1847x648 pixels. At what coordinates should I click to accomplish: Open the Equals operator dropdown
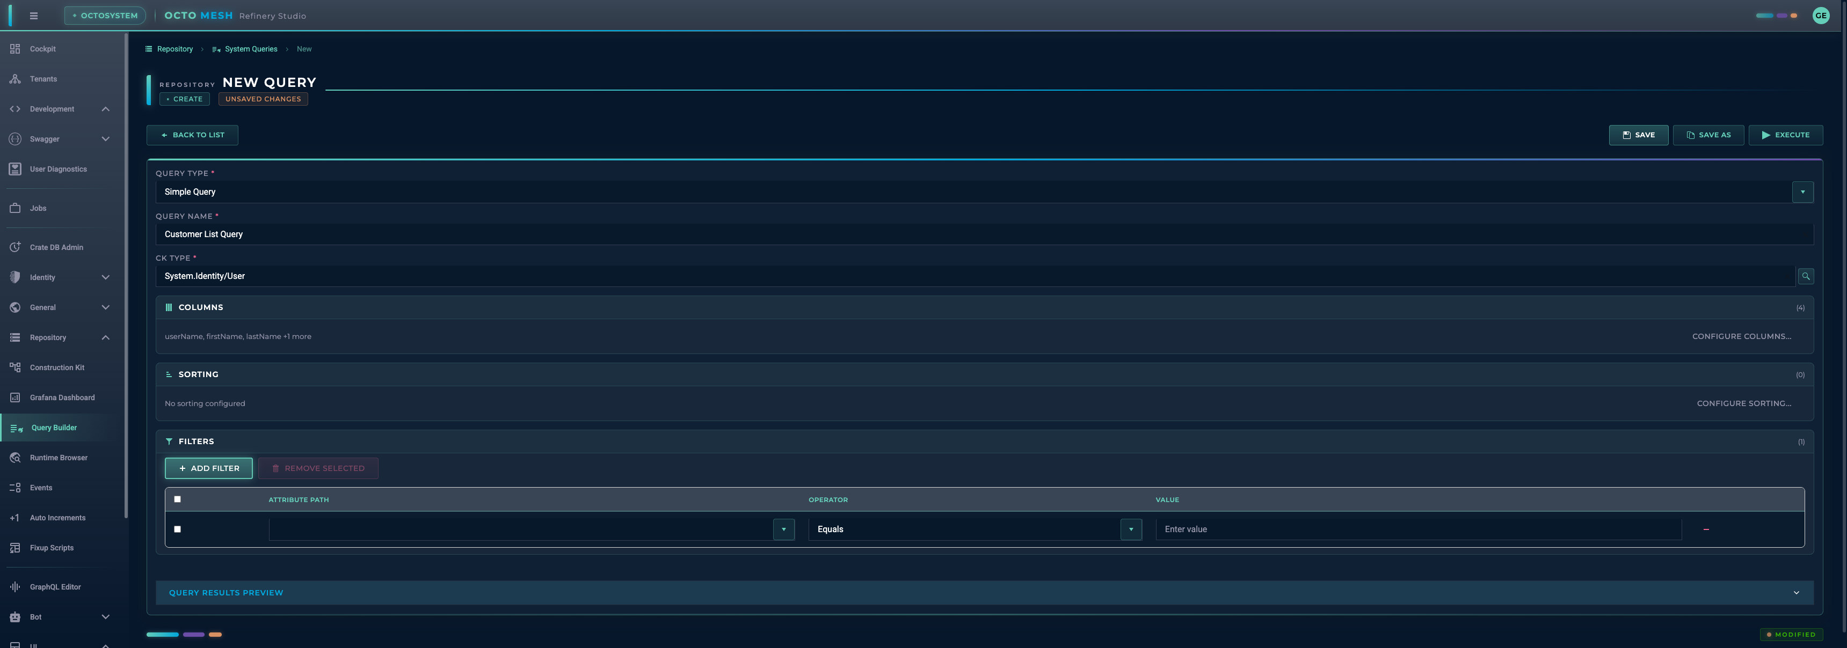[1131, 529]
